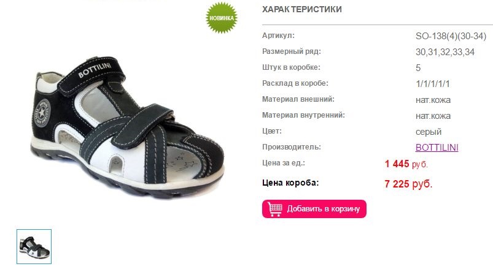Click the box price 7 225 руб.
The image size is (493, 280).
(x=408, y=184)
